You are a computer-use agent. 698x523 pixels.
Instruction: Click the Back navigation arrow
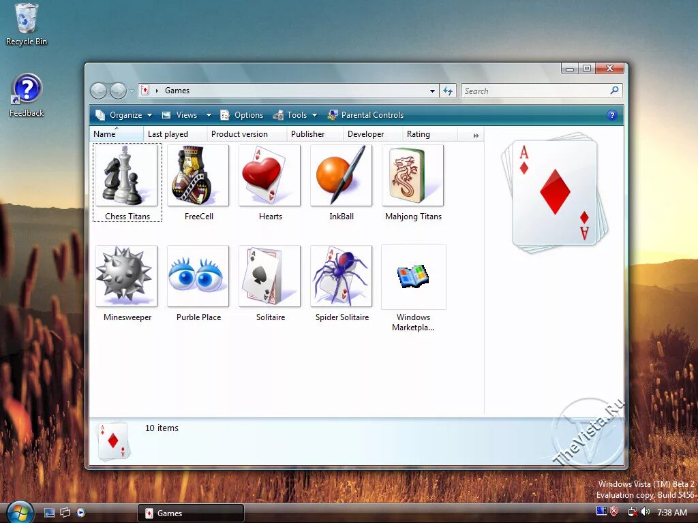(x=98, y=91)
